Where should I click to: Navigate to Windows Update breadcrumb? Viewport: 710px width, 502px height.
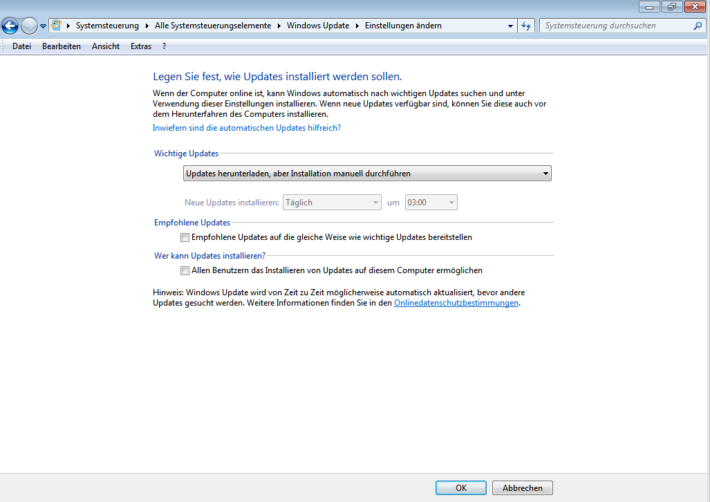click(x=318, y=26)
